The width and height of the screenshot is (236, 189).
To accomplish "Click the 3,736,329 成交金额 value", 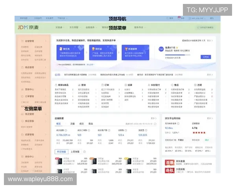I will point(63,135).
